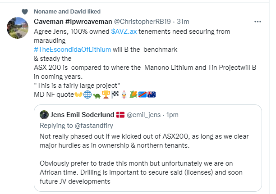The image size is (276, 194).
Task: Open the $AVZ.ax cashtag link
Action: tap(124, 32)
